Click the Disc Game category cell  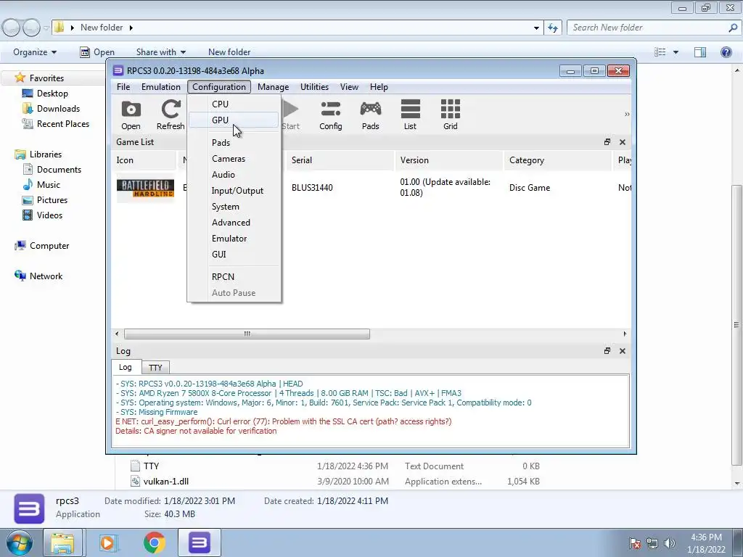tap(530, 188)
